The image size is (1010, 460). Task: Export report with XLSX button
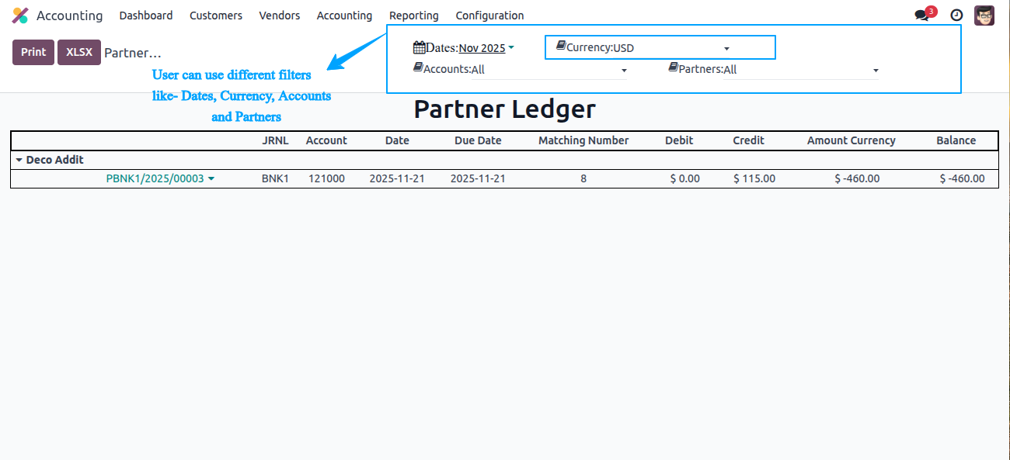click(x=79, y=52)
